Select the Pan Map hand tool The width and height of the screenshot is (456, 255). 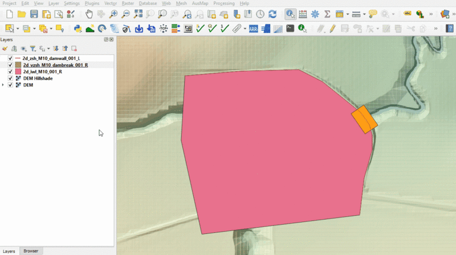pyautogui.click(x=89, y=14)
